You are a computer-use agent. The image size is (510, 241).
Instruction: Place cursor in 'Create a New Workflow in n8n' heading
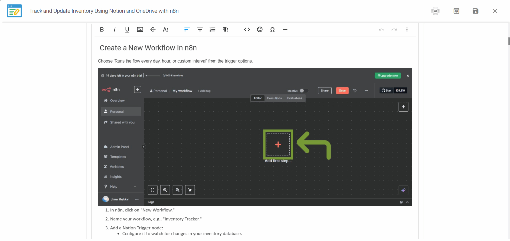tap(148, 48)
